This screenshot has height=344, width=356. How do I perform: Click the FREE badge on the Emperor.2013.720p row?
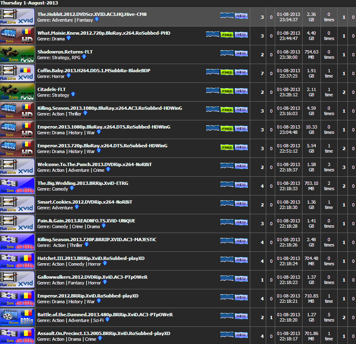[227, 147]
